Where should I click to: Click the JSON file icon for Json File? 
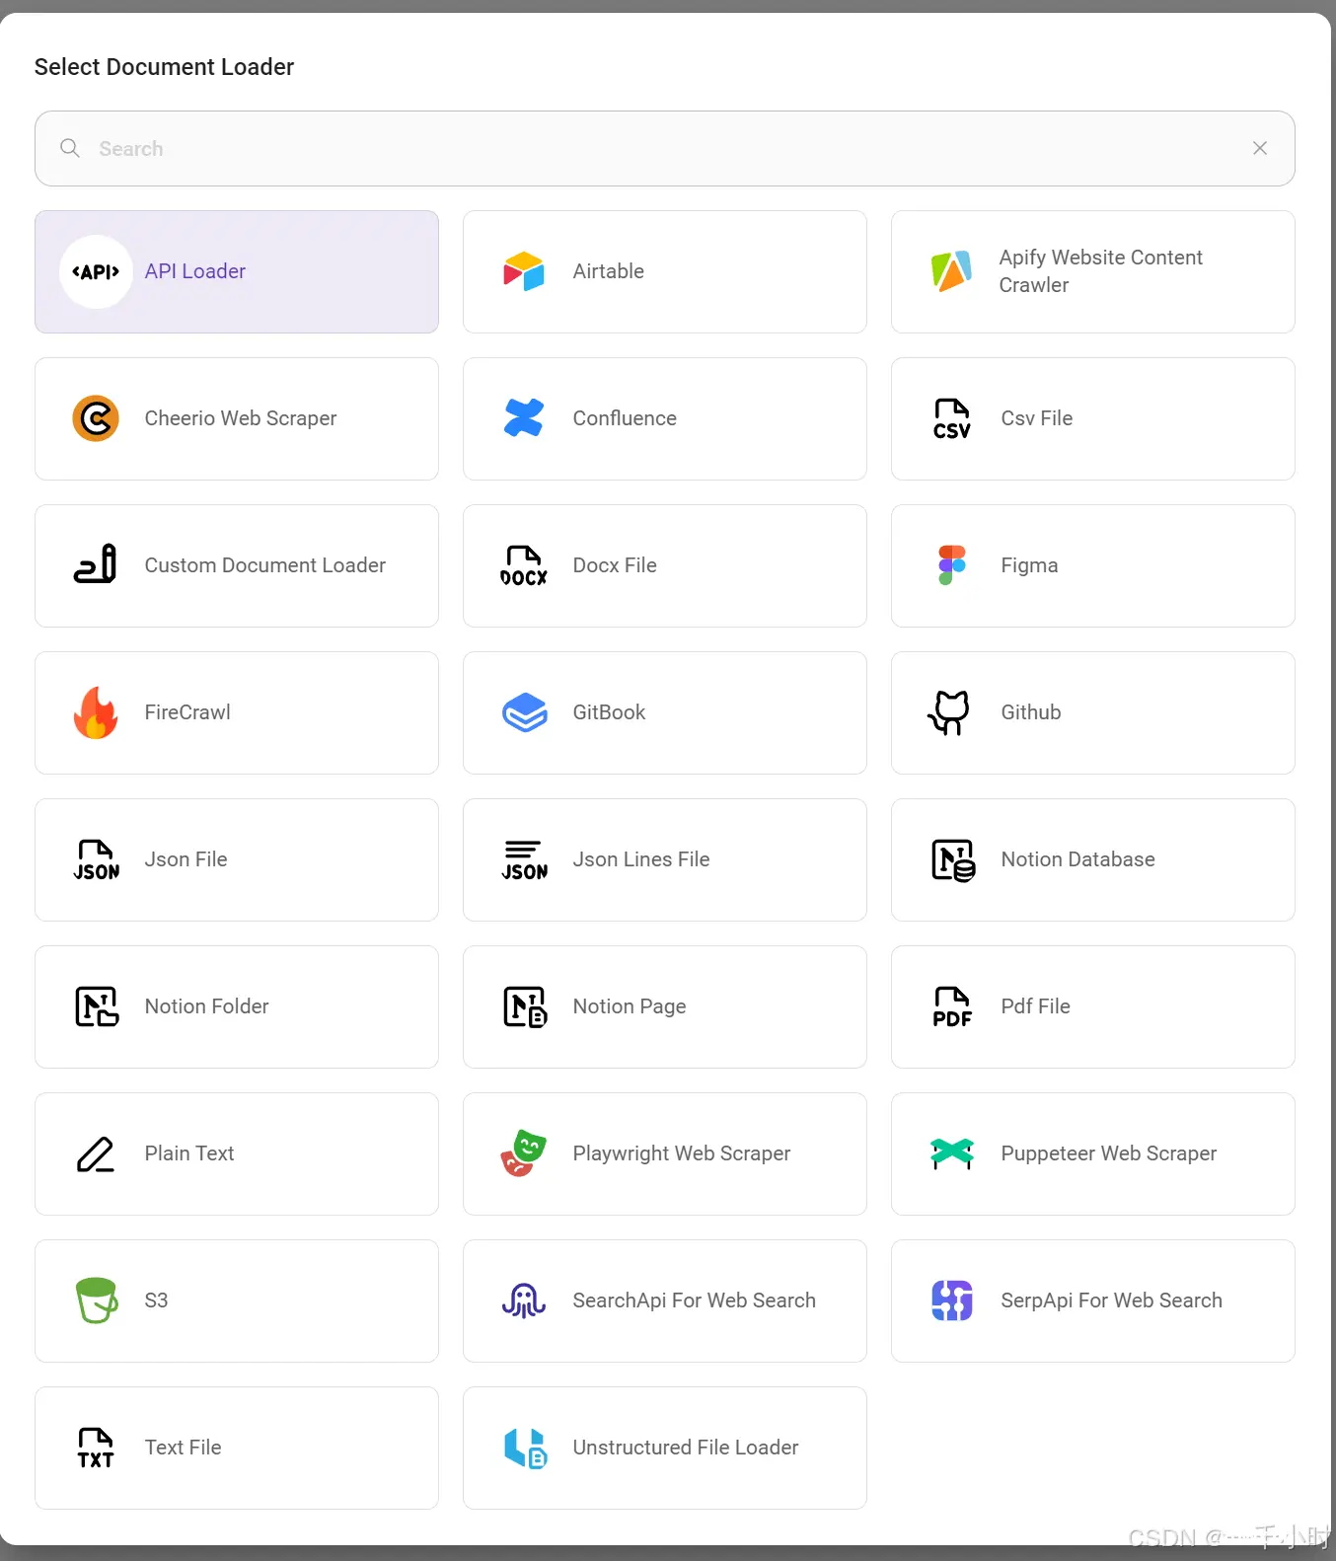(x=96, y=859)
